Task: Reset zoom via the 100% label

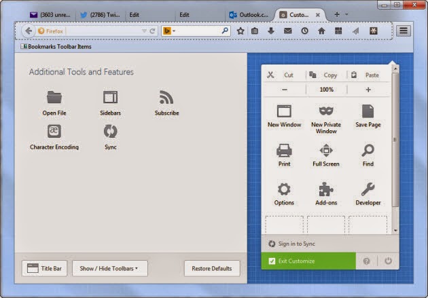Action: point(327,90)
